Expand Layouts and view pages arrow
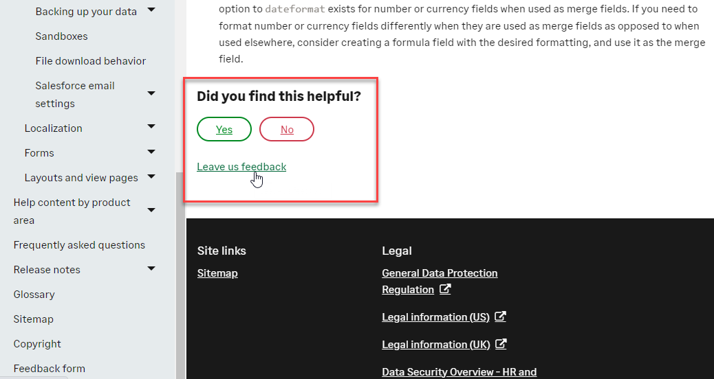This screenshot has width=714, height=379. pos(151,176)
